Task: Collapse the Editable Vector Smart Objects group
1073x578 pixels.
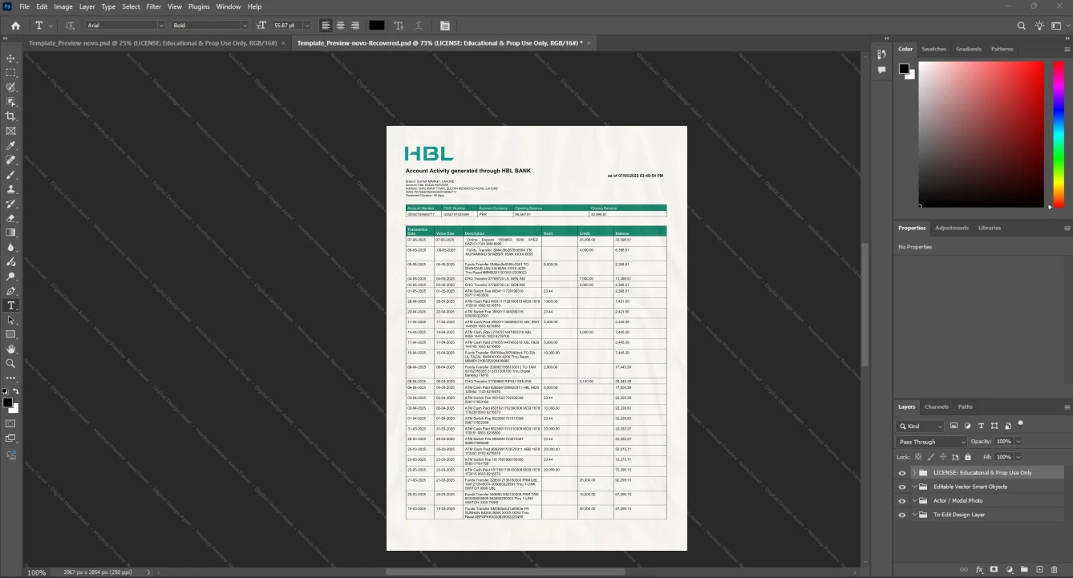Action: (x=913, y=487)
